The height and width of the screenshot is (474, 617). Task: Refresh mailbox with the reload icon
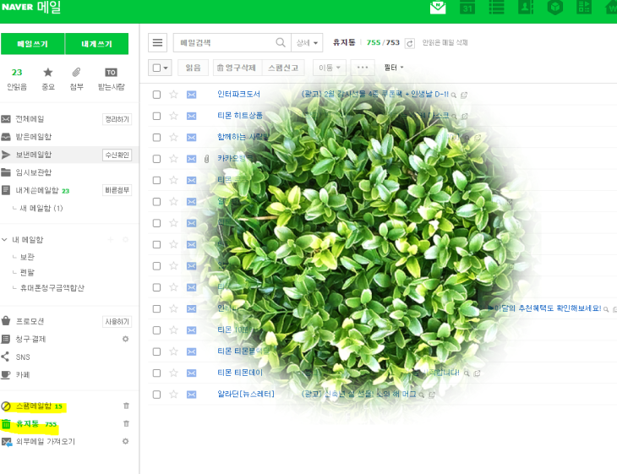[410, 43]
